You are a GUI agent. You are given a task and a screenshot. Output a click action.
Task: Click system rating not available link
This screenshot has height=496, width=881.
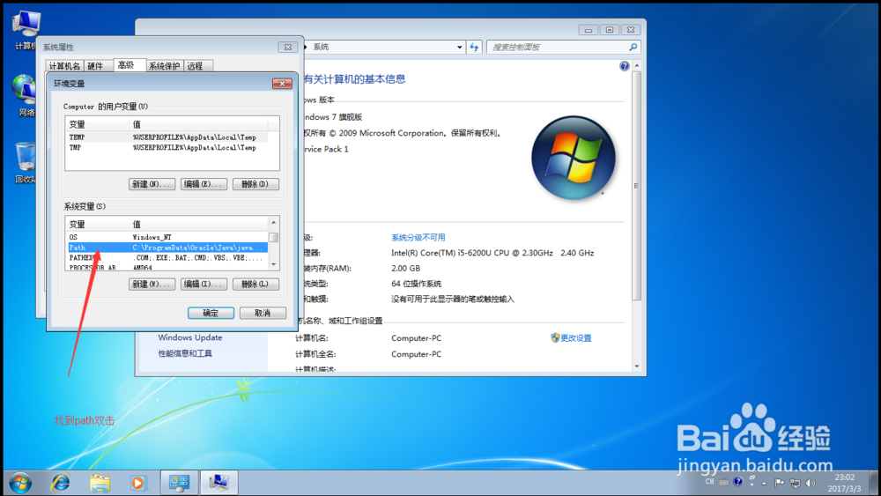(x=418, y=238)
